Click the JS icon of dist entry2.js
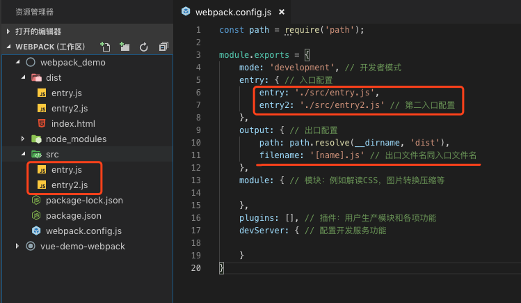Image resolution: width=521 pixels, height=303 pixels. pos(42,109)
